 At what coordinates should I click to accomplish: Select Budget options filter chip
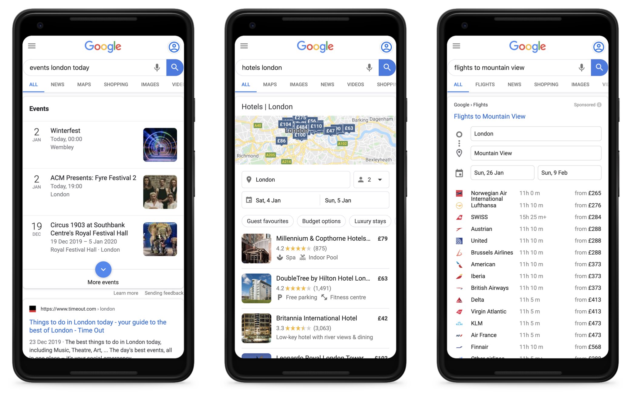(321, 221)
